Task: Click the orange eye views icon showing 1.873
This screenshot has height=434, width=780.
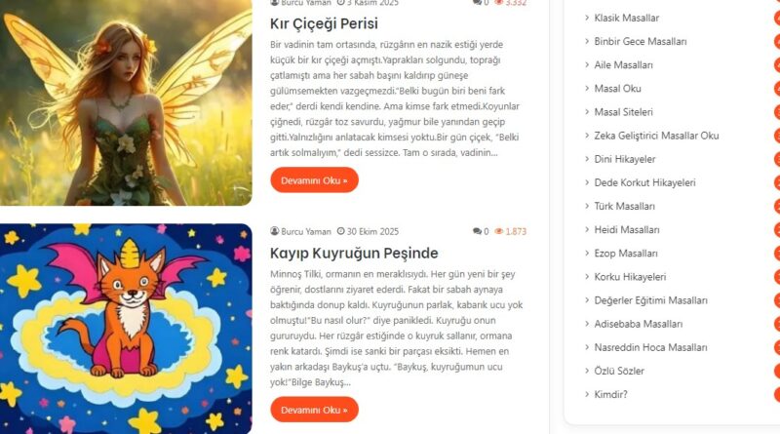Action: pyautogui.click(x=499, y=231)
